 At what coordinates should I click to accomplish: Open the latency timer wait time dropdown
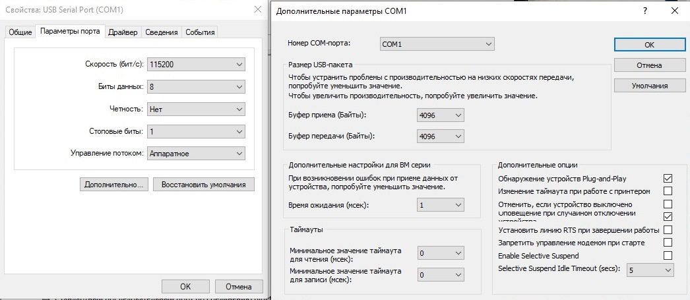click(441, 205)
